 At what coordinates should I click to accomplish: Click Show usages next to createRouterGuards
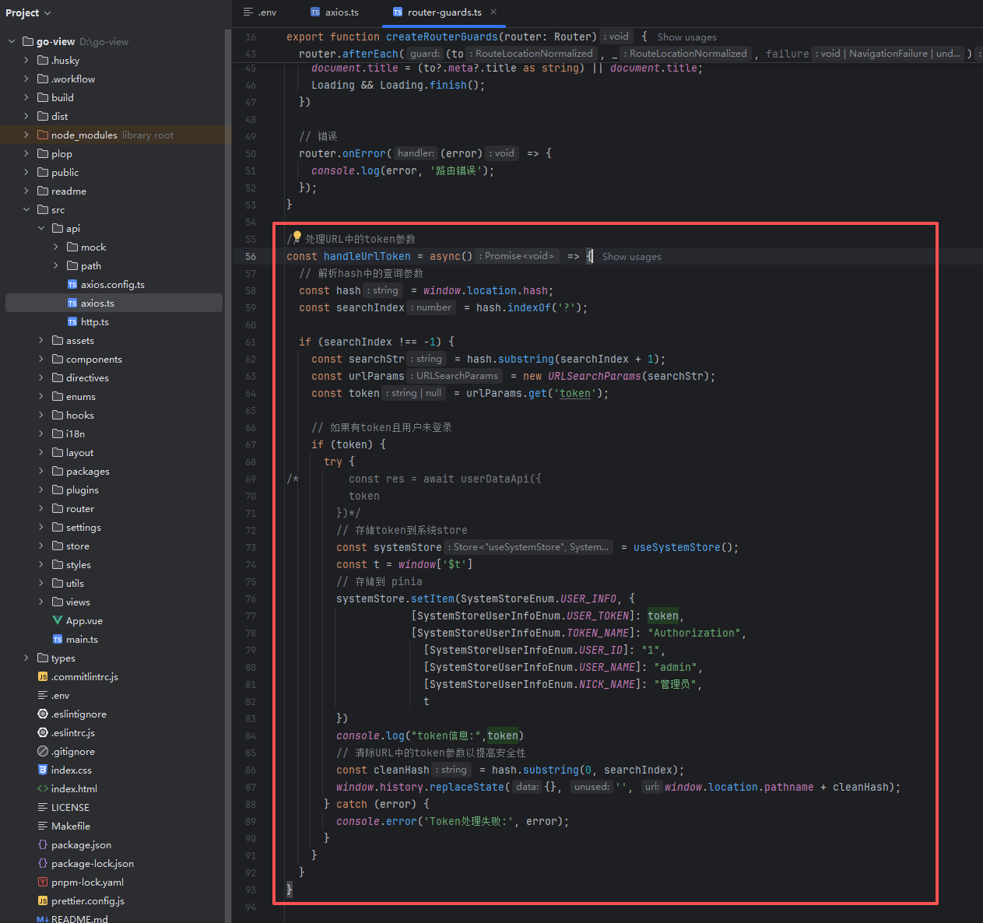[686, 37]
